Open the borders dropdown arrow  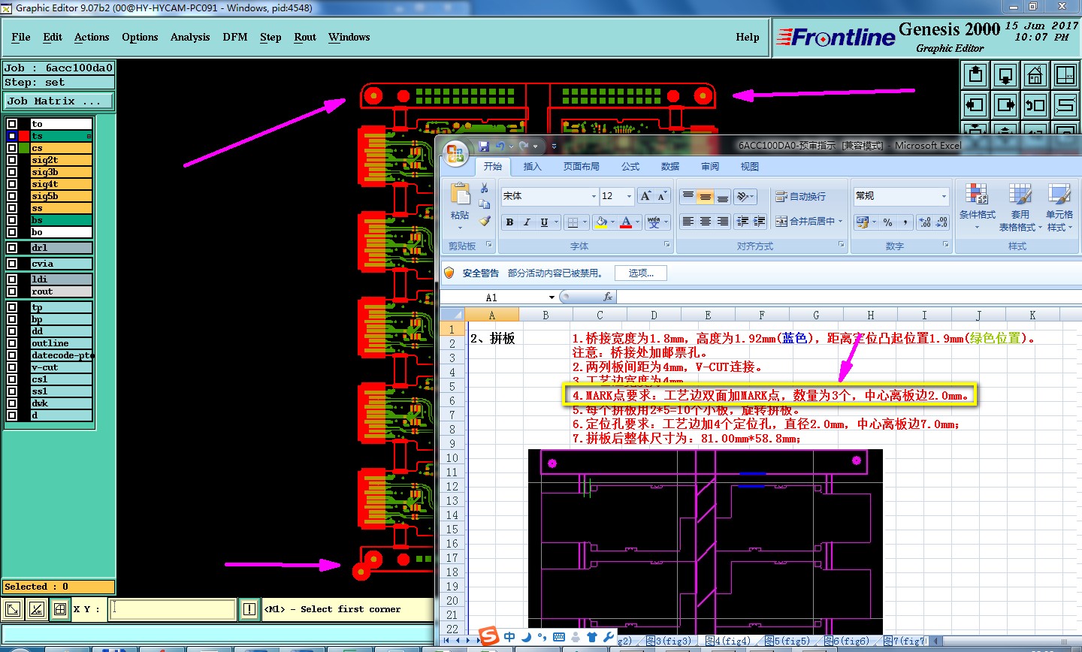(x=585, y=222)
